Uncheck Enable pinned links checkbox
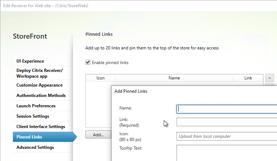 tap(88, 62)
